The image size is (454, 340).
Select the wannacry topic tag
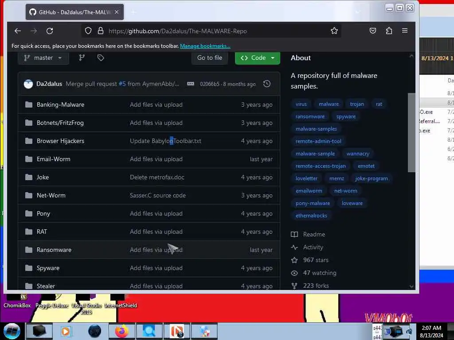(358, 154)
